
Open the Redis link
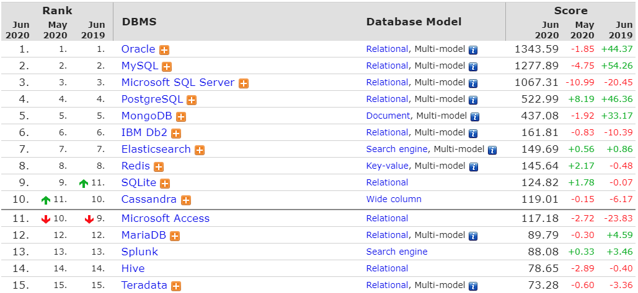[136, 166]
